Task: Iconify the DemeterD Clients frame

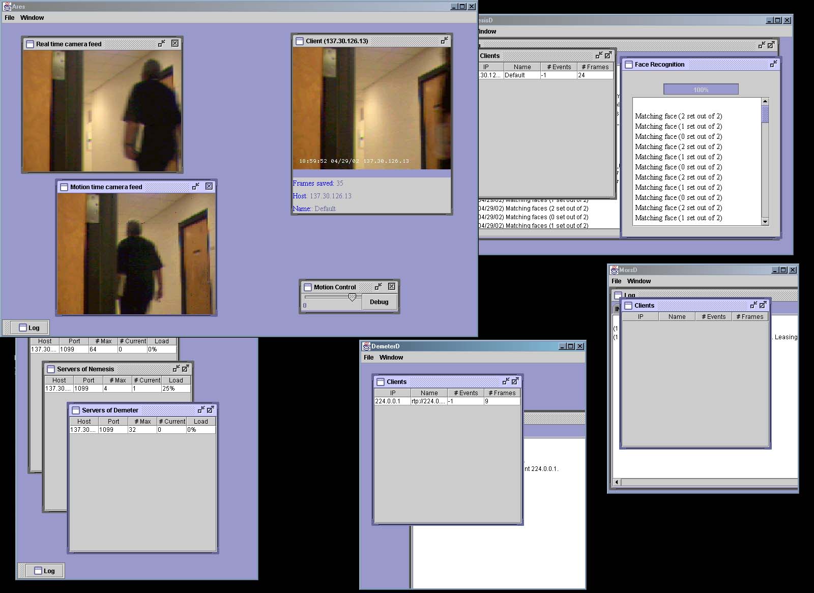Action: (x=506, y=381)
